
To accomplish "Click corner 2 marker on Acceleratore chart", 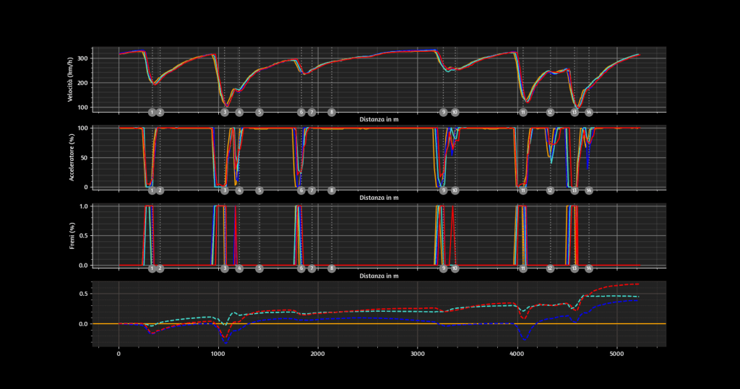I will (x=160, y=191).
